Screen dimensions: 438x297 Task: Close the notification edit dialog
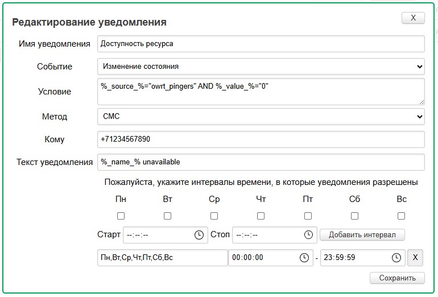point(413,18)
